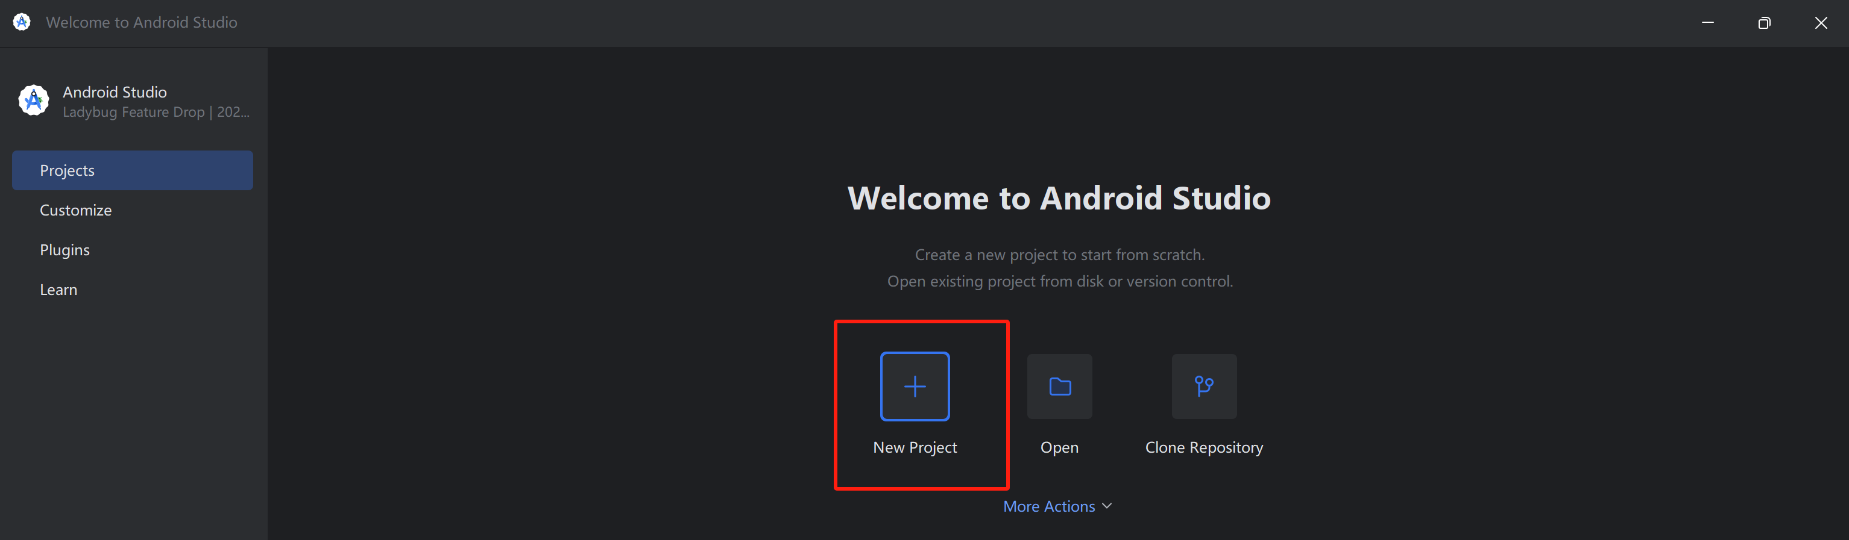Expand the More Actions dropdown
Viewport: 1849px width, 540px height.
pyautogui.click(x=1057, y=506)
